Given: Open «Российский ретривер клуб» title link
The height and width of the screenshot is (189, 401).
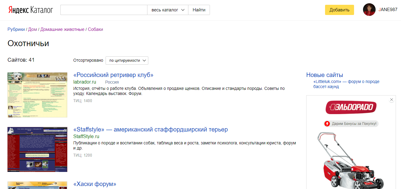Looking at the screenshot, I should coord(113,75).
